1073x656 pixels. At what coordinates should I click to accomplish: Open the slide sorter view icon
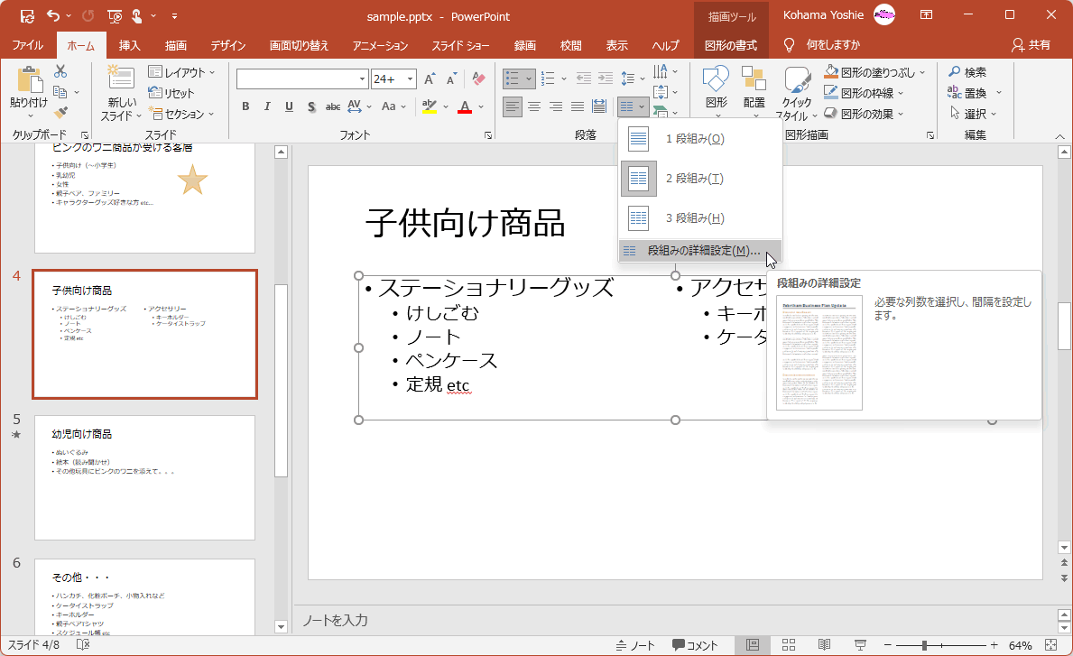[788, 645]
